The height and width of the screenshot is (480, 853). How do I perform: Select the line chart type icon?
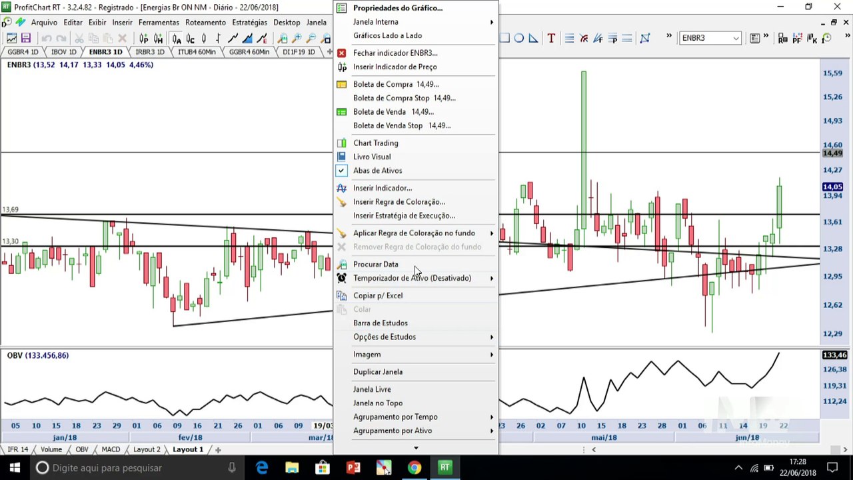[233, 39]
